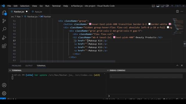Viewport: 186px width, 104px height.
Task: Open the Terminal menu
Action: [56, 6]
